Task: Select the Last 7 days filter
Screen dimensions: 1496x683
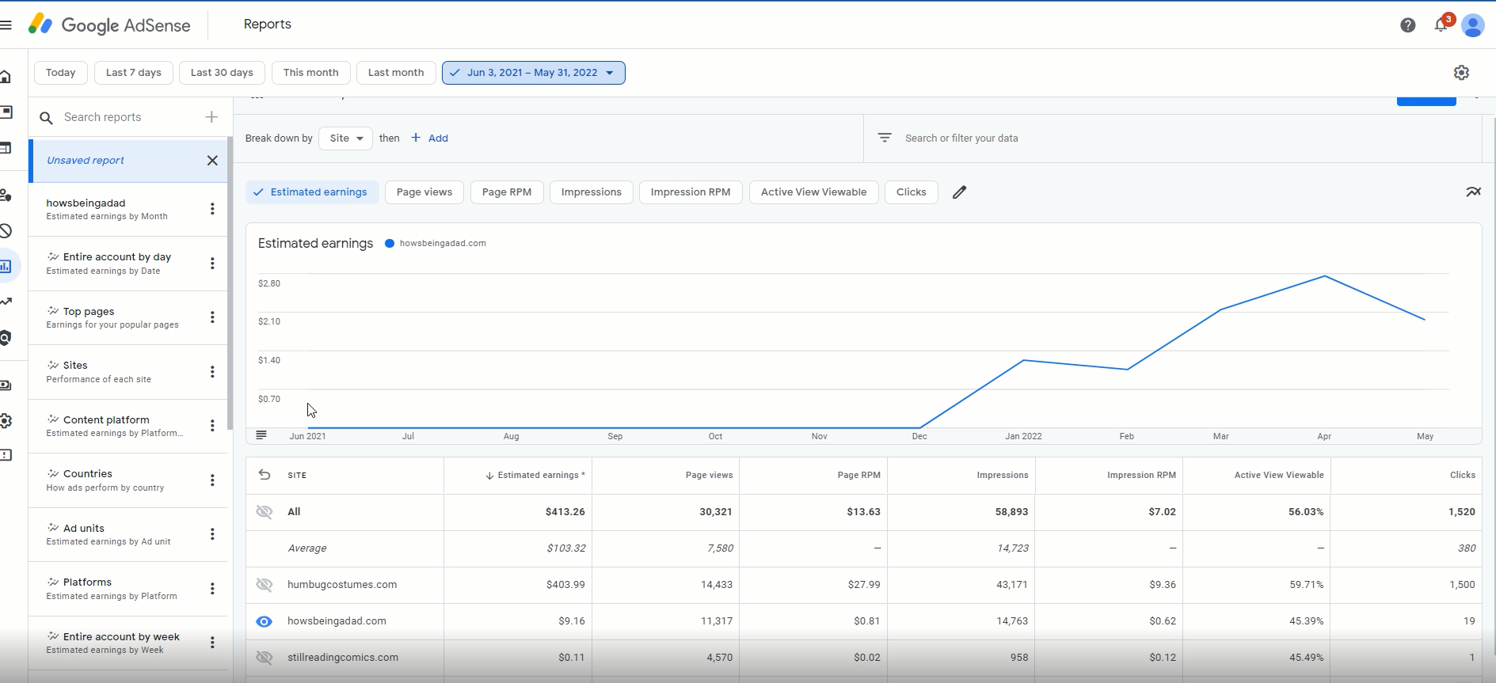Action: [x=134, y=73]
